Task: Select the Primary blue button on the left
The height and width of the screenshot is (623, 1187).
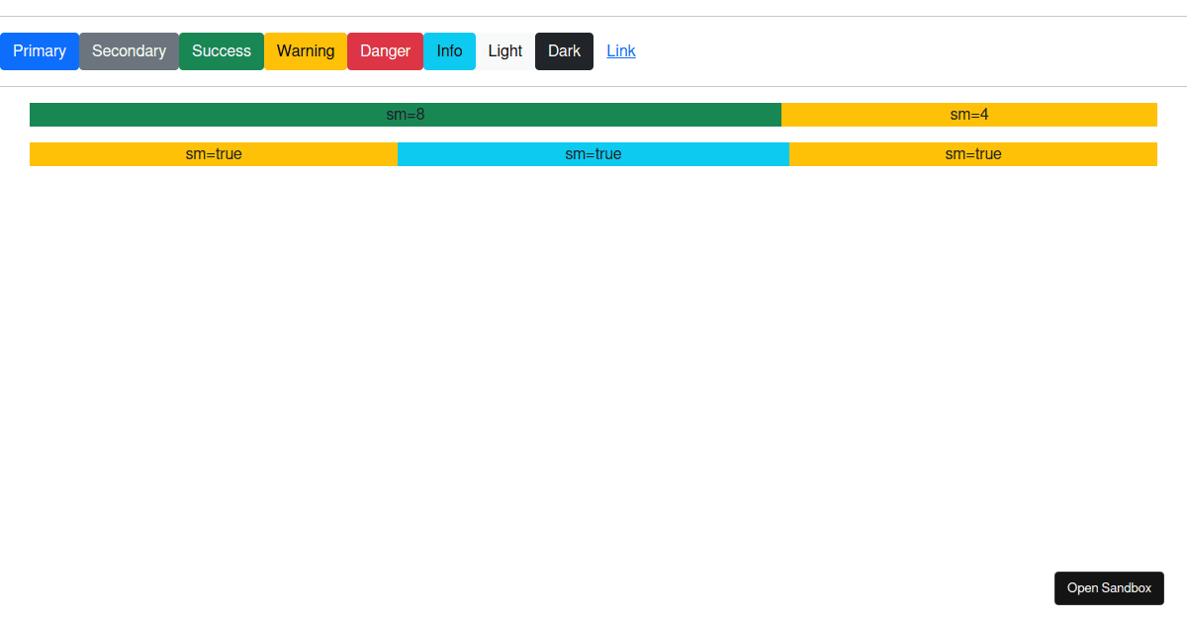Action: click(40, 50)
